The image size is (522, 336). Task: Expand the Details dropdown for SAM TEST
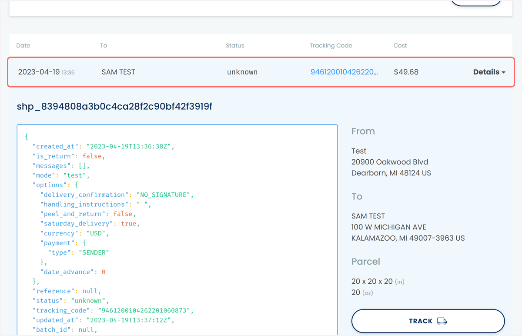click(489, 72)
